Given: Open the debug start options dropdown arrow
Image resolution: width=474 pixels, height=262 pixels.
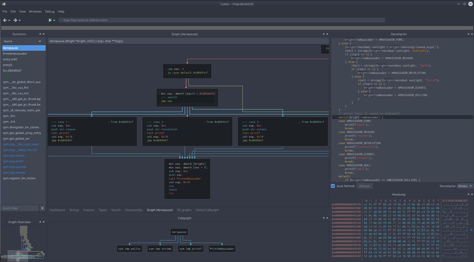Looking at the screenshot, I should (x=55, y=20).
